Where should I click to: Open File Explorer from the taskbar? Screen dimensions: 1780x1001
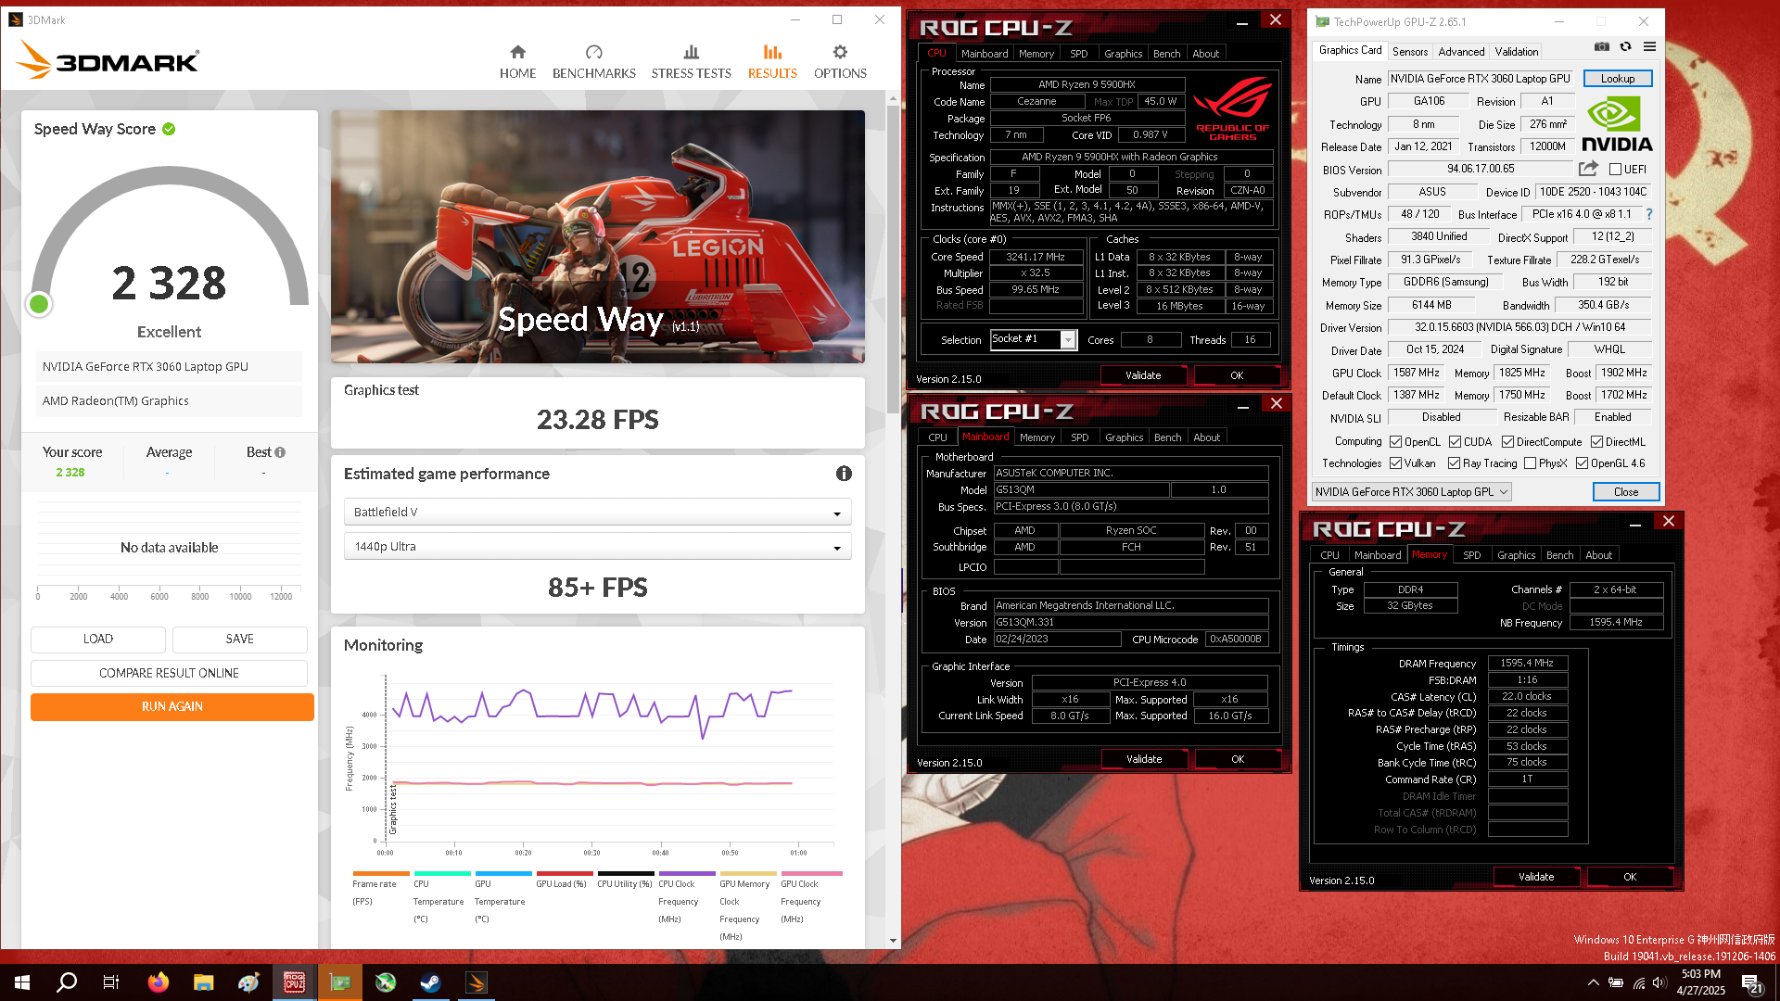204,982
